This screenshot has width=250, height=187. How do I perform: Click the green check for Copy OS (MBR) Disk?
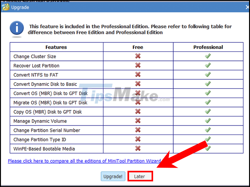[208, 111]
